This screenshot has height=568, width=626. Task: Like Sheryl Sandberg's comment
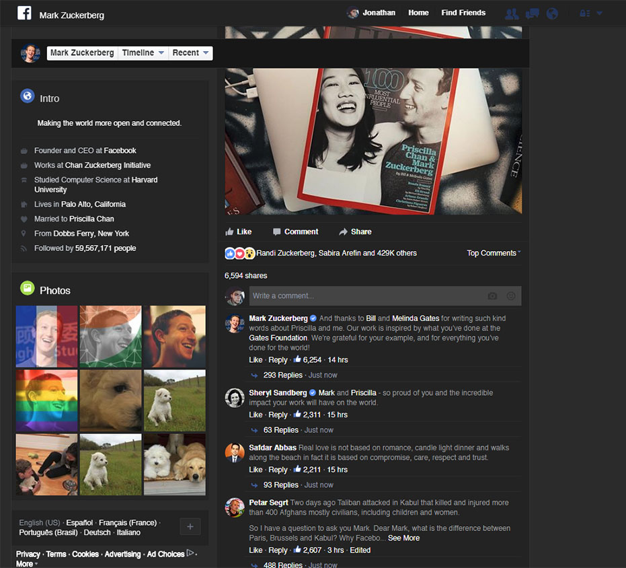[x=256, y=415]
